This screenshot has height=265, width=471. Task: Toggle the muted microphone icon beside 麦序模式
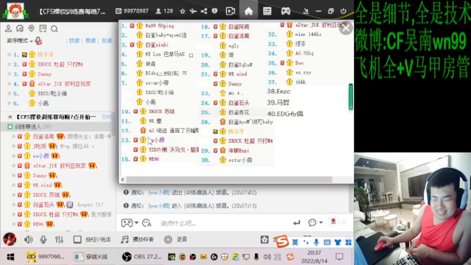[x=38, y=41]
